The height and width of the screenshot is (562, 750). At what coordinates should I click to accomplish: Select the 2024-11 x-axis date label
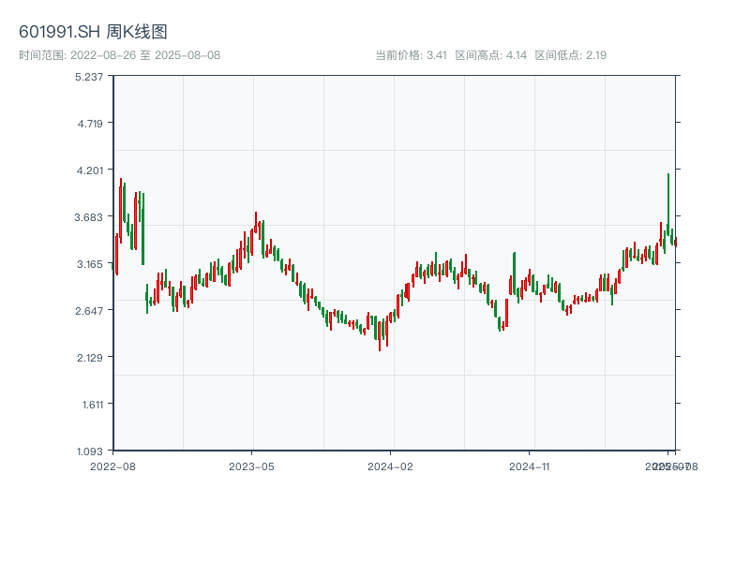531,466
